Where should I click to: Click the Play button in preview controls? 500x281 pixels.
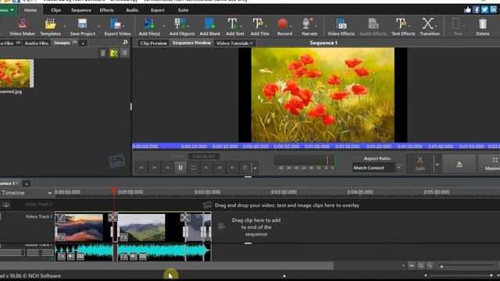pyautogui.click(x=206, y=168)
